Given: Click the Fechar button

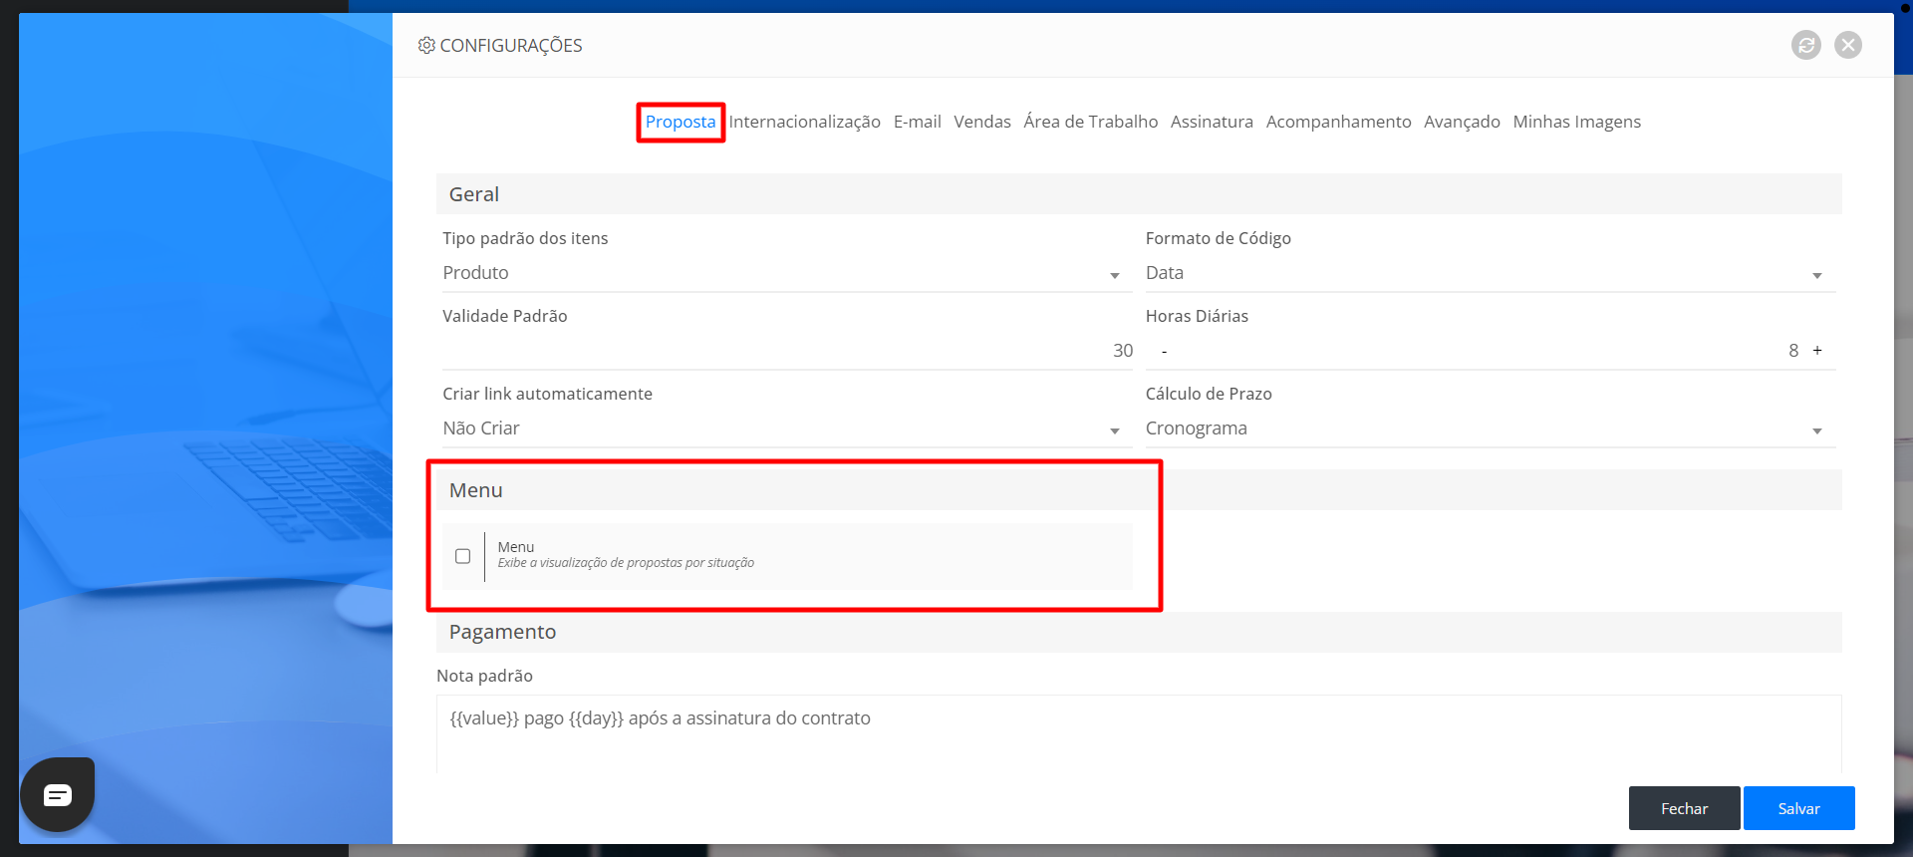Looking at the screenshot, I should [1684, 808].
